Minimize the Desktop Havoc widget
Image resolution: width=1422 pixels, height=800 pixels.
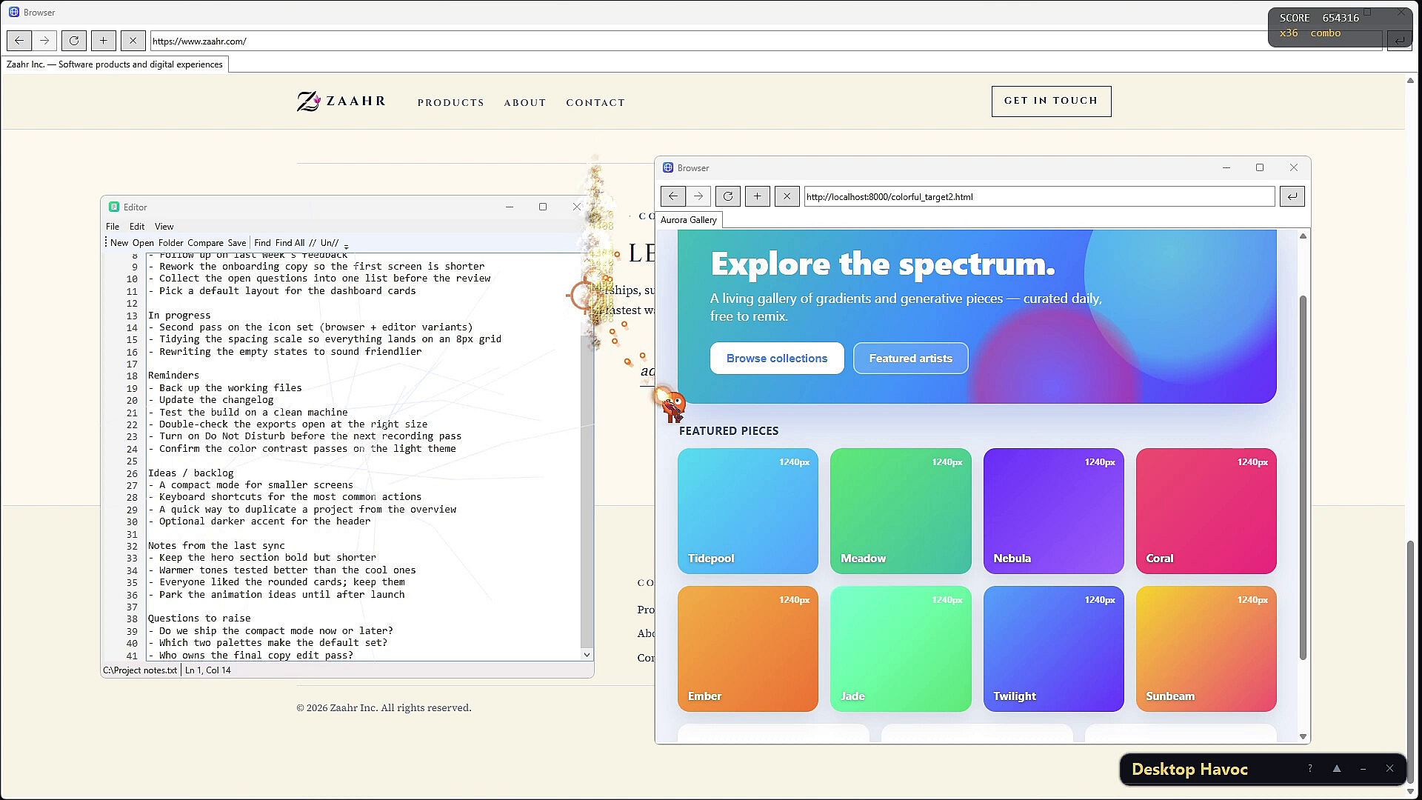pos(1363,769)
